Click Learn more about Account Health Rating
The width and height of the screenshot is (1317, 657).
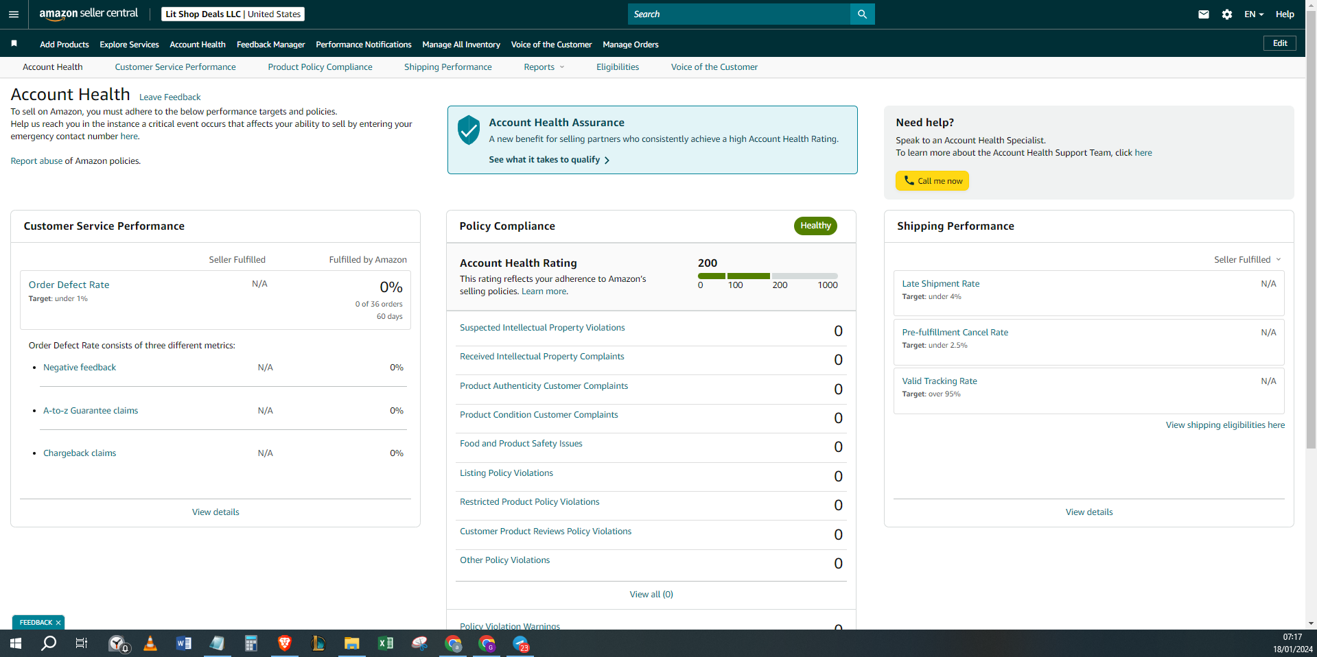pyautogui.click(x=544, y=291)
